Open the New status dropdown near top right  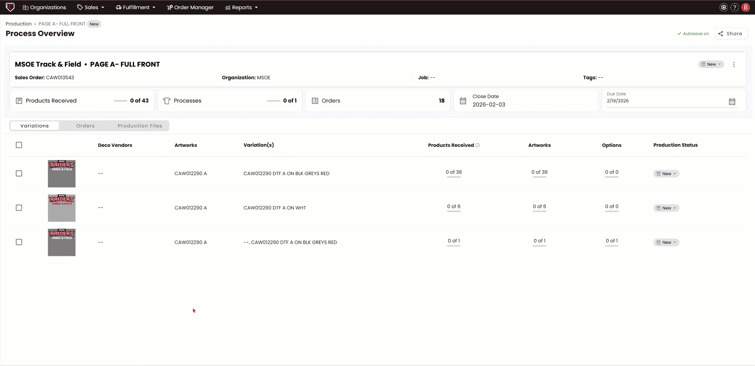tap(710, 64)
